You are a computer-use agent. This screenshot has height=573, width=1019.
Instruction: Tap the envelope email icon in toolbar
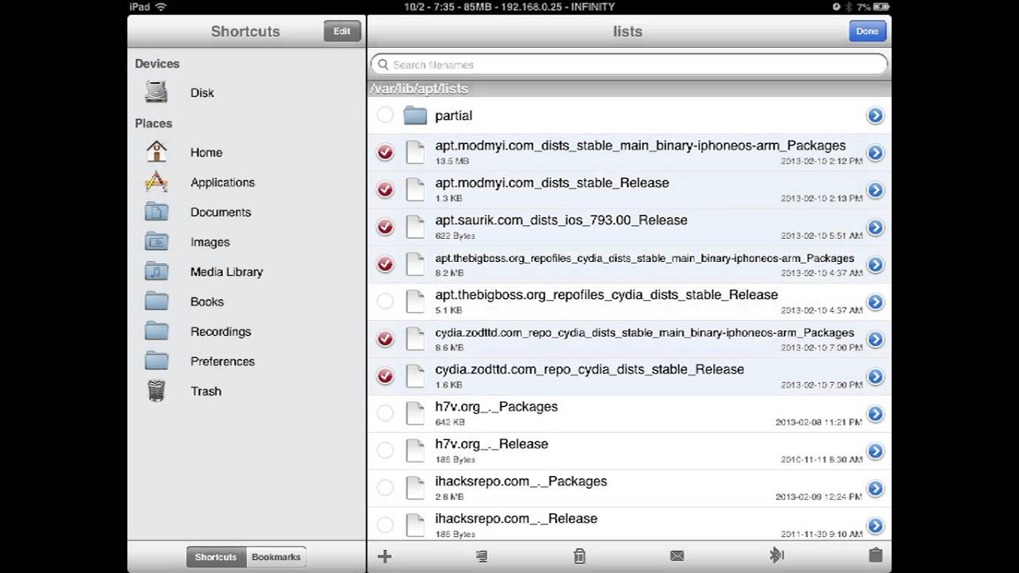[677, 556]
